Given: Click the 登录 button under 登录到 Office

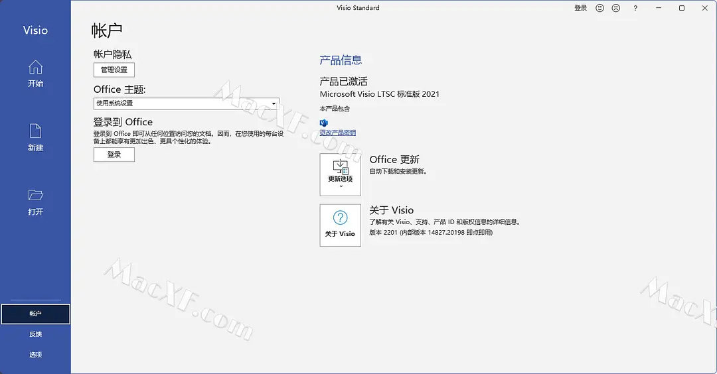Looking at the screenshot, I should [x=114, y=155].
